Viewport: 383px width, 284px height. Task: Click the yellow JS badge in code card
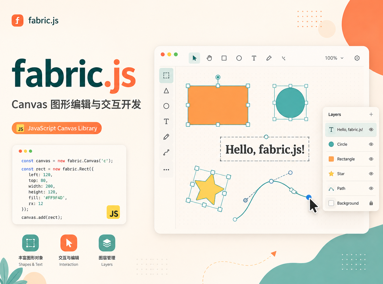(113, 212)
